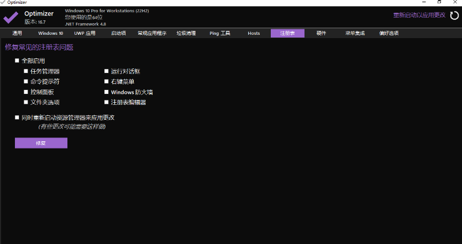Image resolution: width=462 pixels, height=244 pixels.
Task: Click the circular restart arrow icon
Action: [x=454, y=16]
